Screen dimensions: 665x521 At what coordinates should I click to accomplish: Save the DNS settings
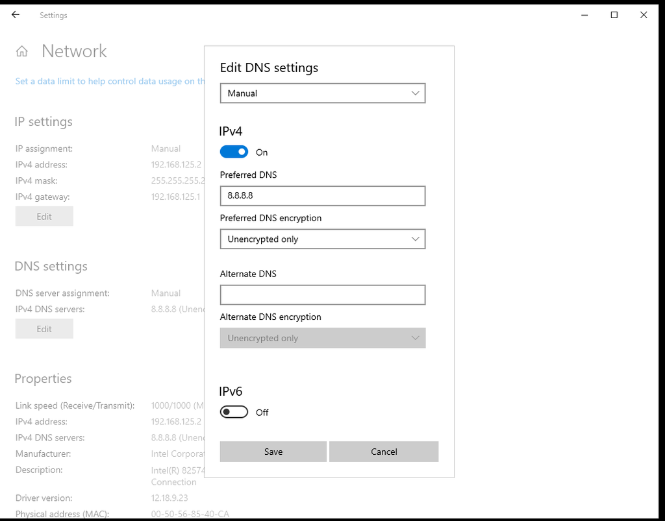pyautogui.click(x=273, y=452)
